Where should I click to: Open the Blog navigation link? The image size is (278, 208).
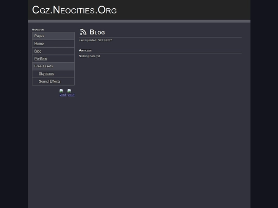[x=38, y=51]
